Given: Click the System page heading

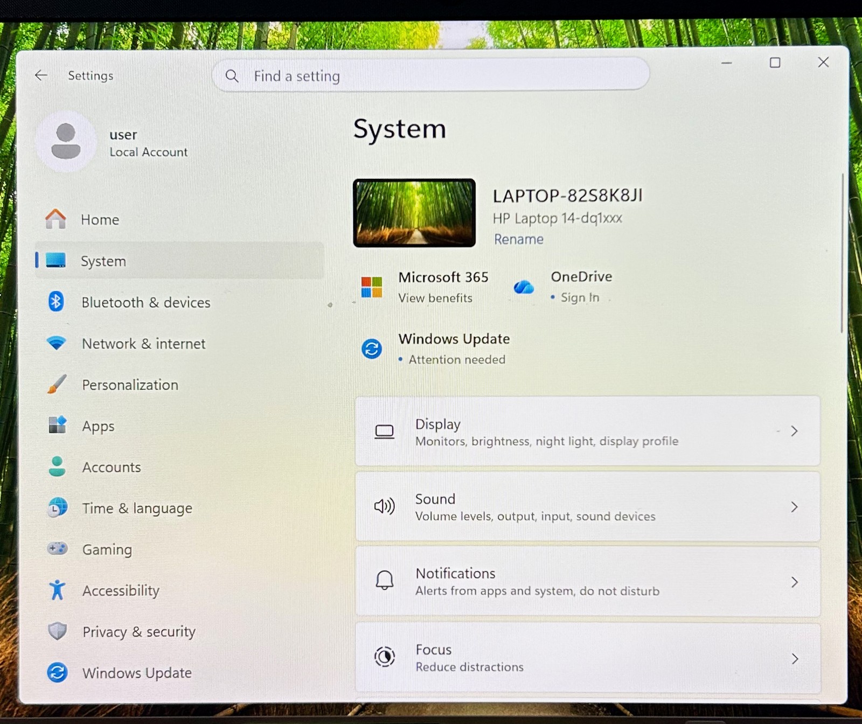Looking at the screenshot, I should [x=399, y=129].
